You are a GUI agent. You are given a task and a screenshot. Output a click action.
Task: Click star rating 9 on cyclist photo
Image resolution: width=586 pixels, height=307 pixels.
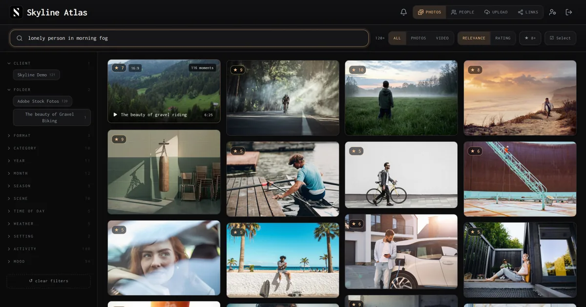coord(238,70)
